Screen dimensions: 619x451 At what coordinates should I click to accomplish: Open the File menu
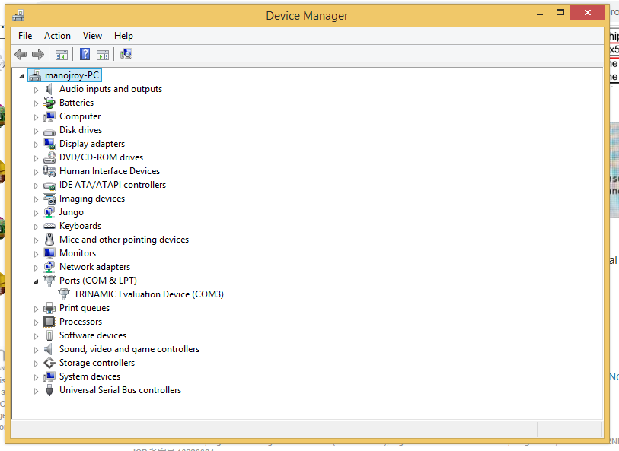(25, 36)
